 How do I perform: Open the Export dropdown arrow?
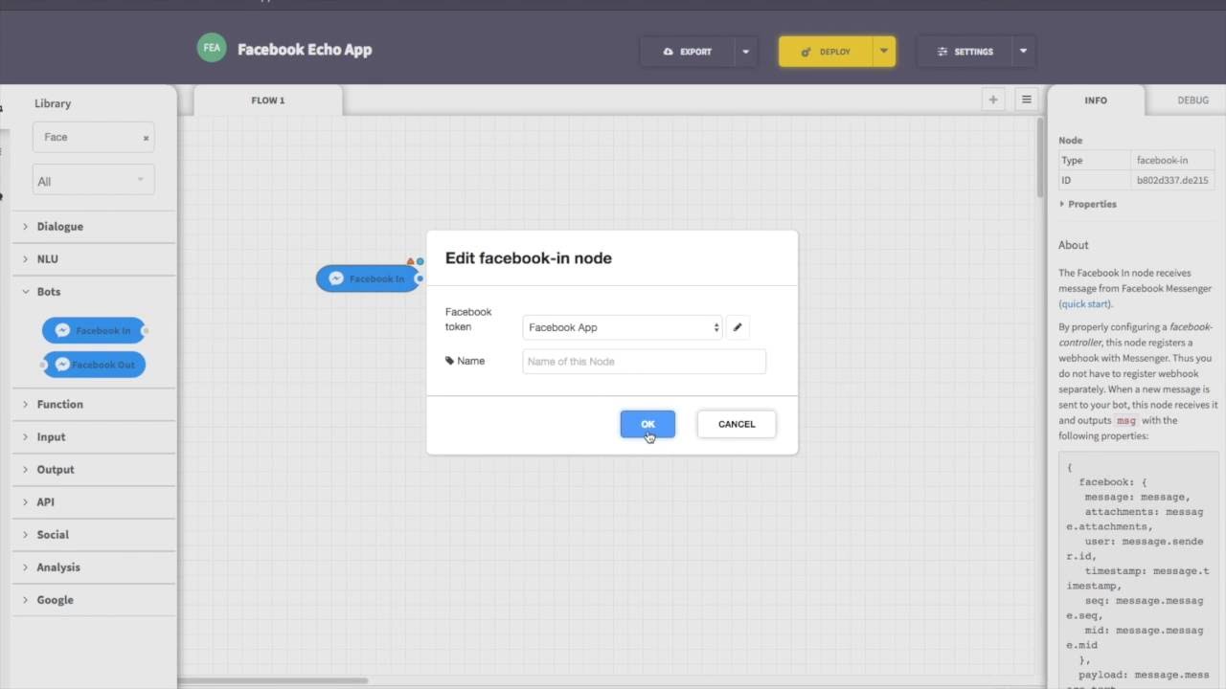click(x=745, y=52)
